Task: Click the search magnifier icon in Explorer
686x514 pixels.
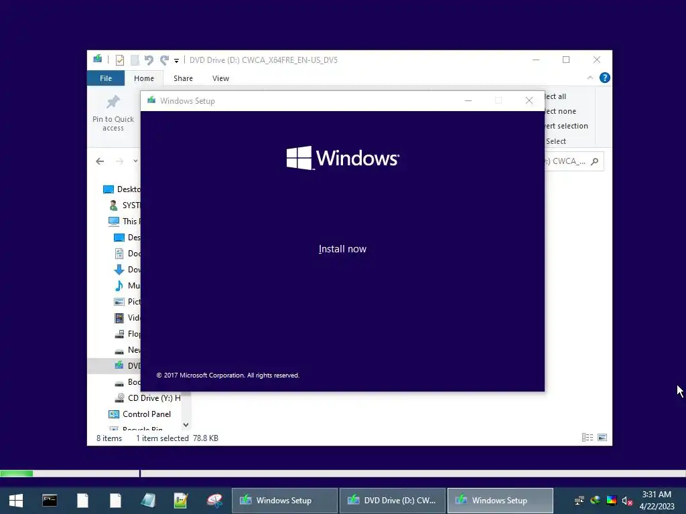Action: (x=594, y=161)
